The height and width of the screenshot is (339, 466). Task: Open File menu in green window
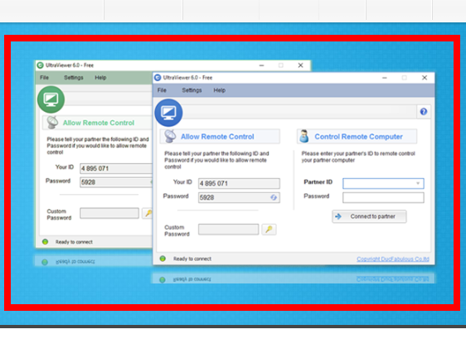44,78
